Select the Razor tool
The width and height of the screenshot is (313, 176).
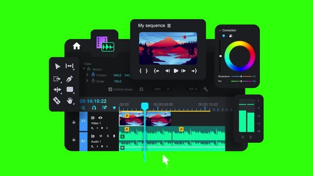[x=57, y=101]
